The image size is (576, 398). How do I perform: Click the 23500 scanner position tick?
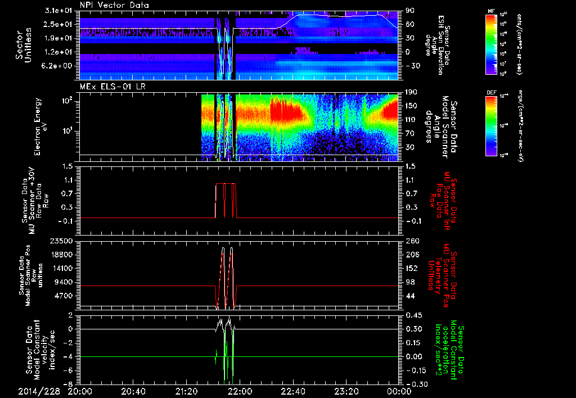[61, 241]
